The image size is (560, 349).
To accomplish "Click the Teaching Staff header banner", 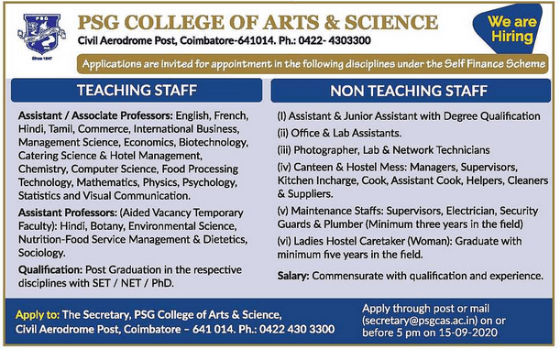I will (x=137, y=91).
